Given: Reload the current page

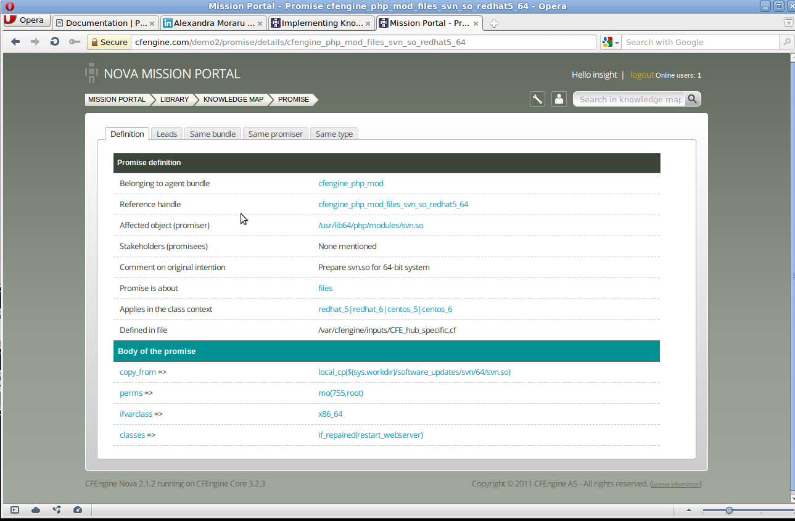Looking at the screenshot, I should point(55,42).
